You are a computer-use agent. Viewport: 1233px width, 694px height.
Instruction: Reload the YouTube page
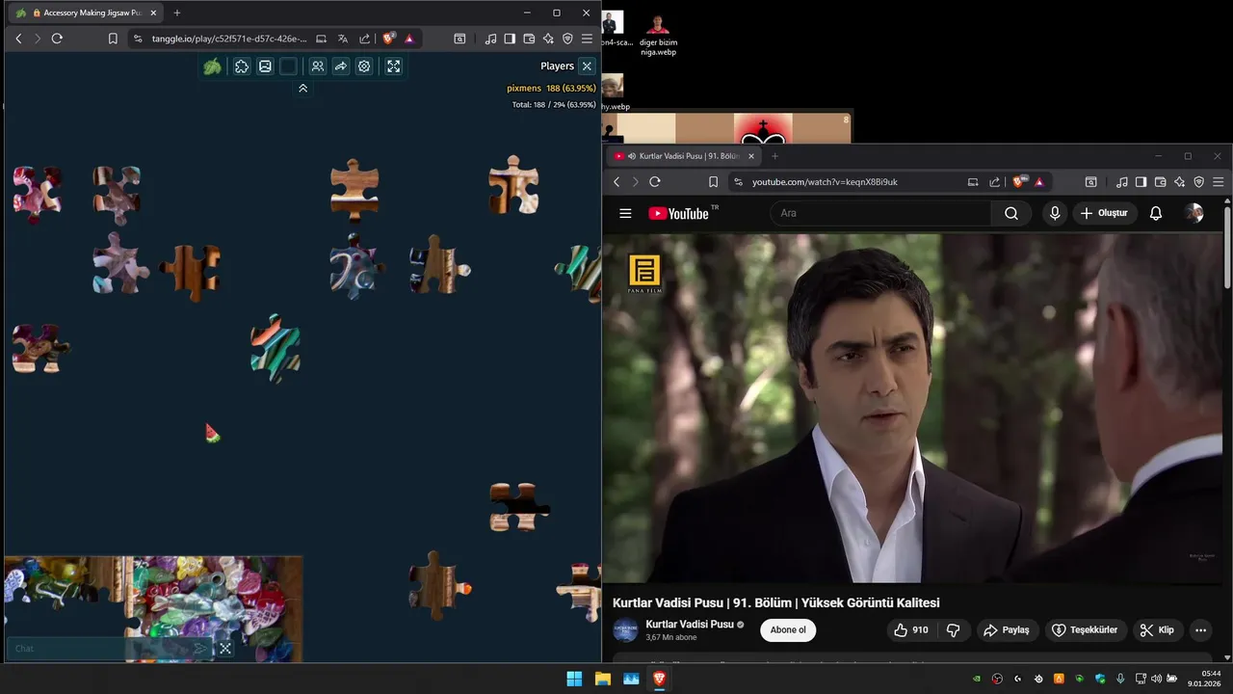tap(655, 181)
